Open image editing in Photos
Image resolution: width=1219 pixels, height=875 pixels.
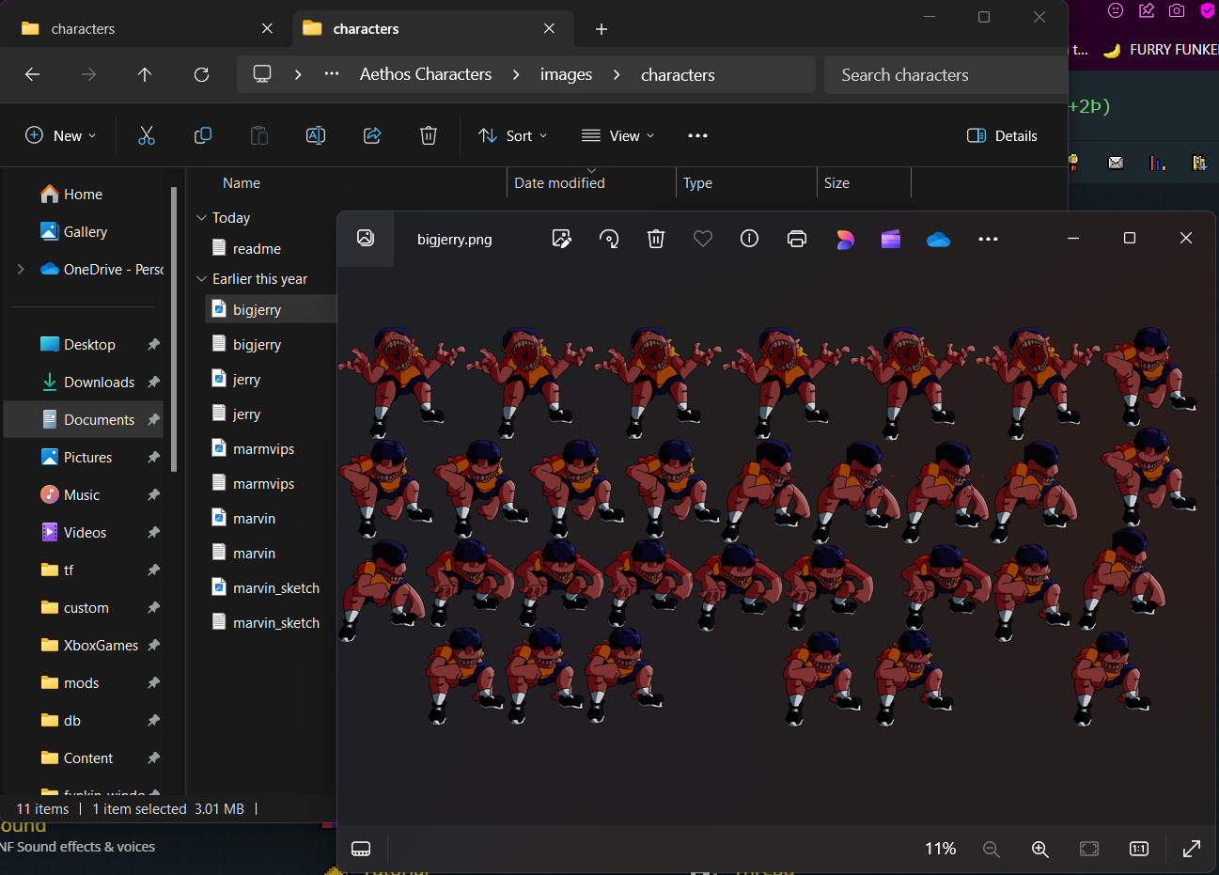(562, 239)
